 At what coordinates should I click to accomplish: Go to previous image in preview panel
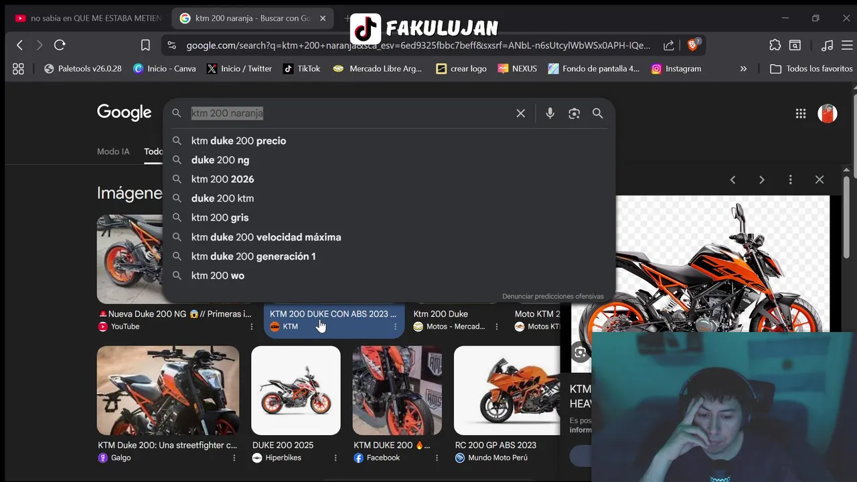click(732, 179)
